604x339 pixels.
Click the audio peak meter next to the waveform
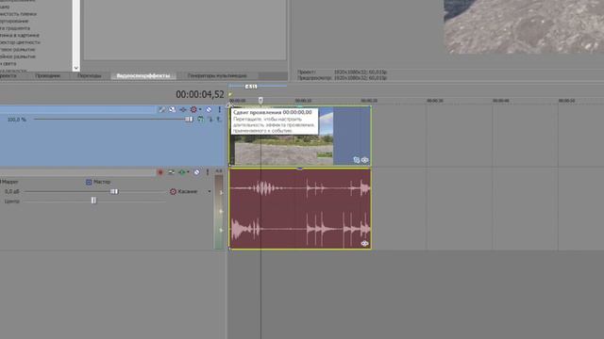tap(218, 212)
